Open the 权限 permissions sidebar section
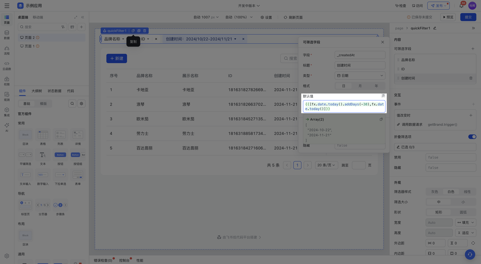Screen dimensions: 481x264 (7, 81)
